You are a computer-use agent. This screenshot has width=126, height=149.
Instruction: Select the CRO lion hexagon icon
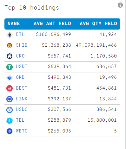pyautogui.click(x=10, y=56)
